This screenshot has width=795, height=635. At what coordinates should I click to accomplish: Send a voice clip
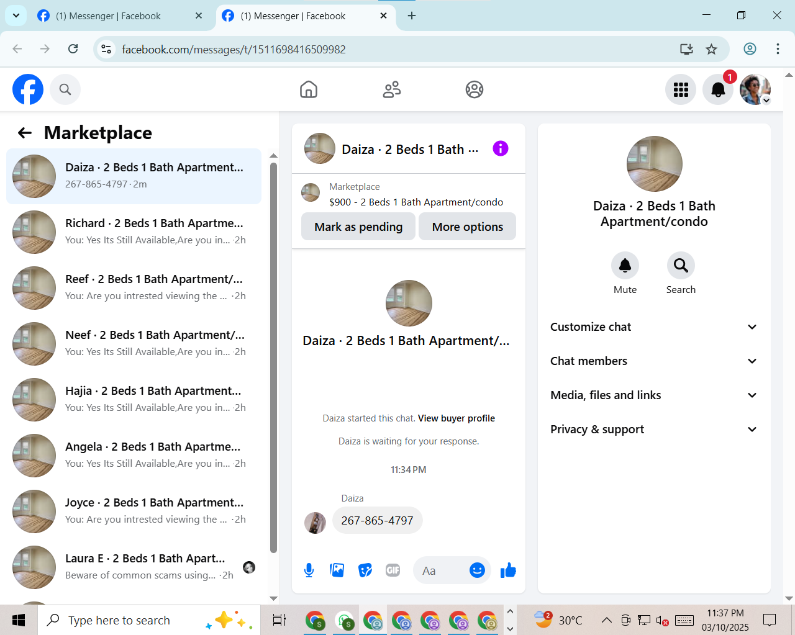click(x=309, y=570)
